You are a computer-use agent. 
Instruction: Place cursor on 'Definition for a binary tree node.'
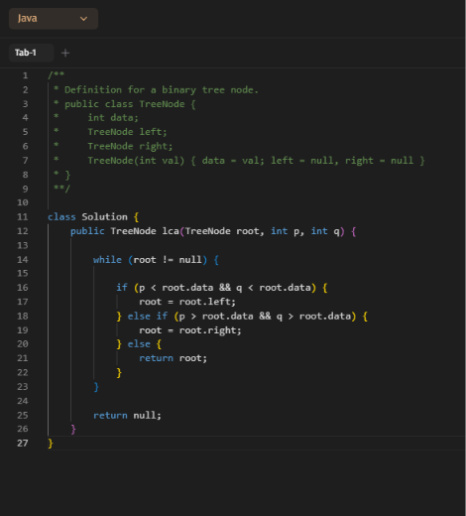162,90
